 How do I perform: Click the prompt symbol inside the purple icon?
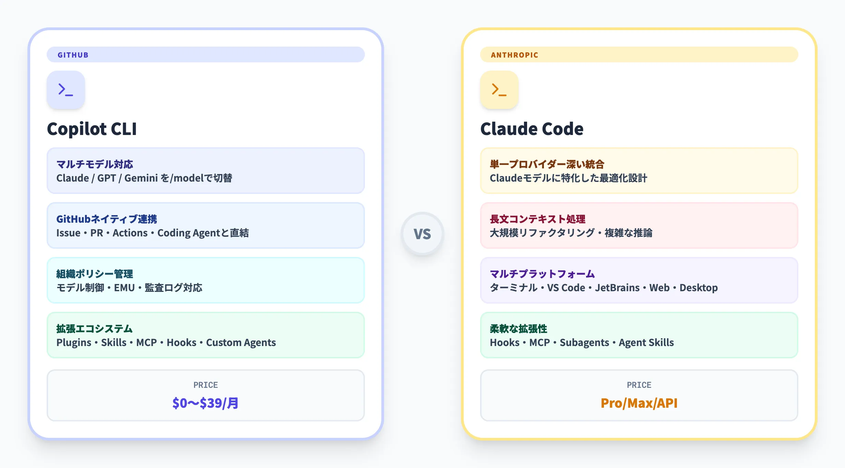[66, 90]
